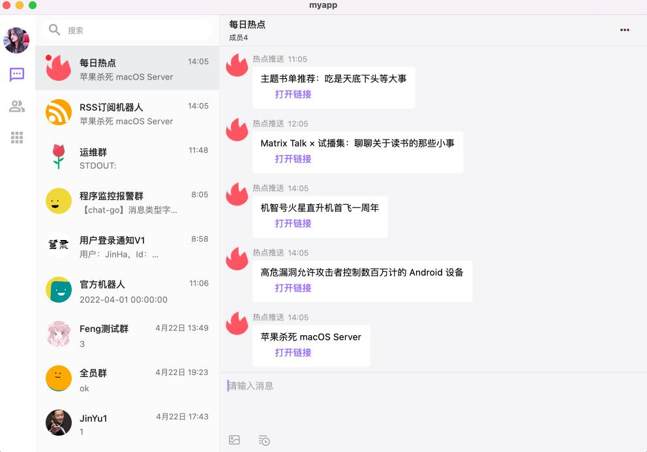This screenshot has height=452, width=647.
Task: Click the send image icon
Action: (234, 440)
